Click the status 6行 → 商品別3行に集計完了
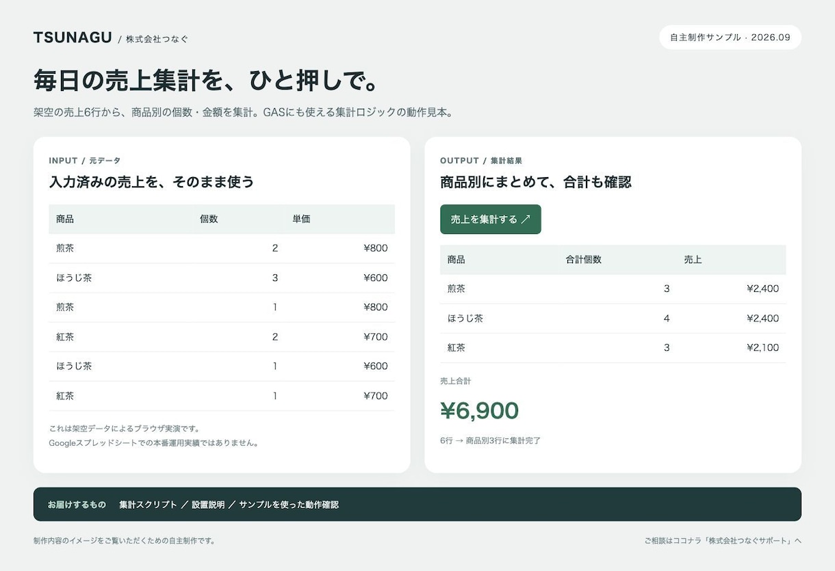Screen dimensions: 835x571 tap(491, 440)
